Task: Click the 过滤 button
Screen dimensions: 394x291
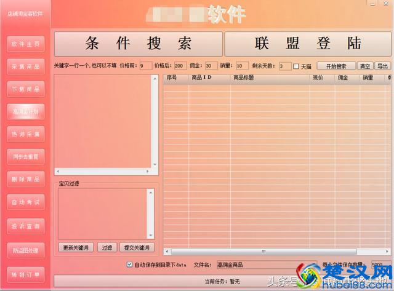Action: click(x=107, y=247)
